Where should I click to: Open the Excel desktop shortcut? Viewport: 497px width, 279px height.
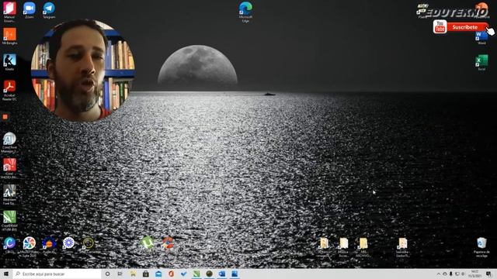pos(481,62)
